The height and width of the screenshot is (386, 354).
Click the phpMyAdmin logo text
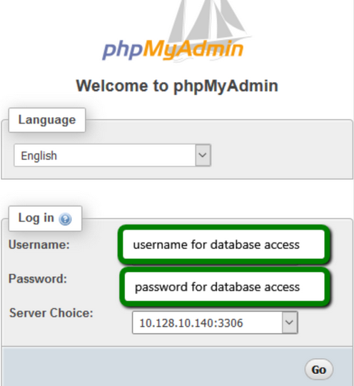[173, 49]
